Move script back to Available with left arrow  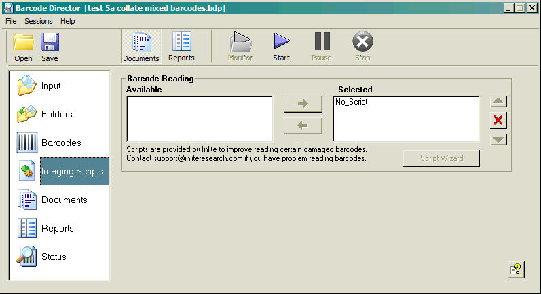(303, 126)
